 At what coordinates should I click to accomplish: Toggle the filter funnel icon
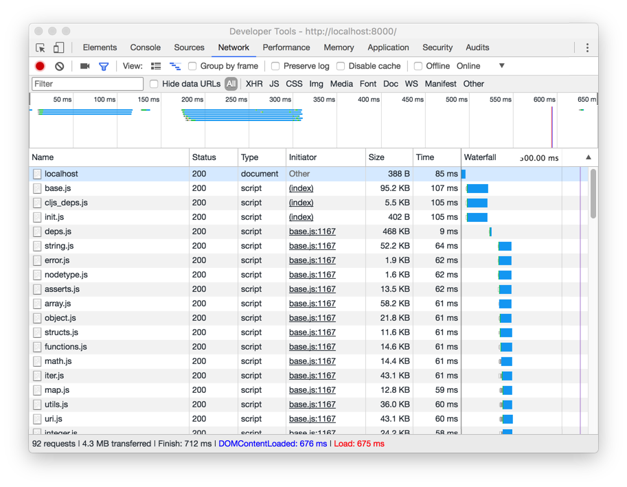coord(104,67)
